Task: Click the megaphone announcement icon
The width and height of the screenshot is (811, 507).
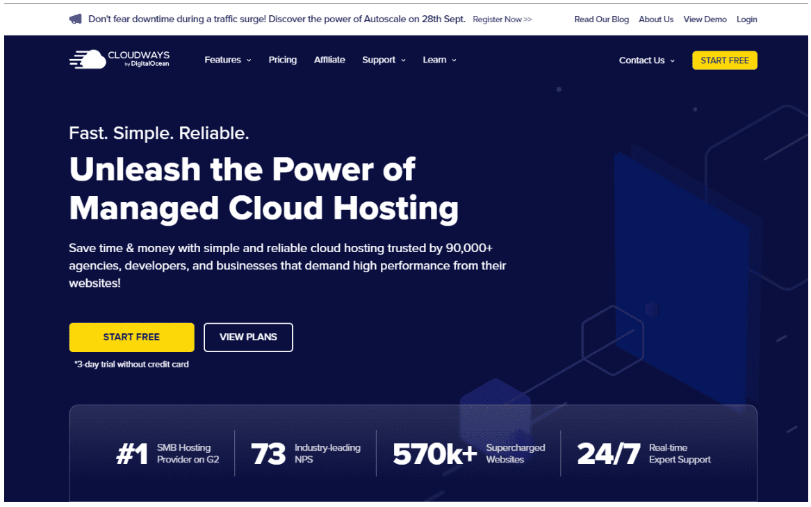Action: (76, 19)
